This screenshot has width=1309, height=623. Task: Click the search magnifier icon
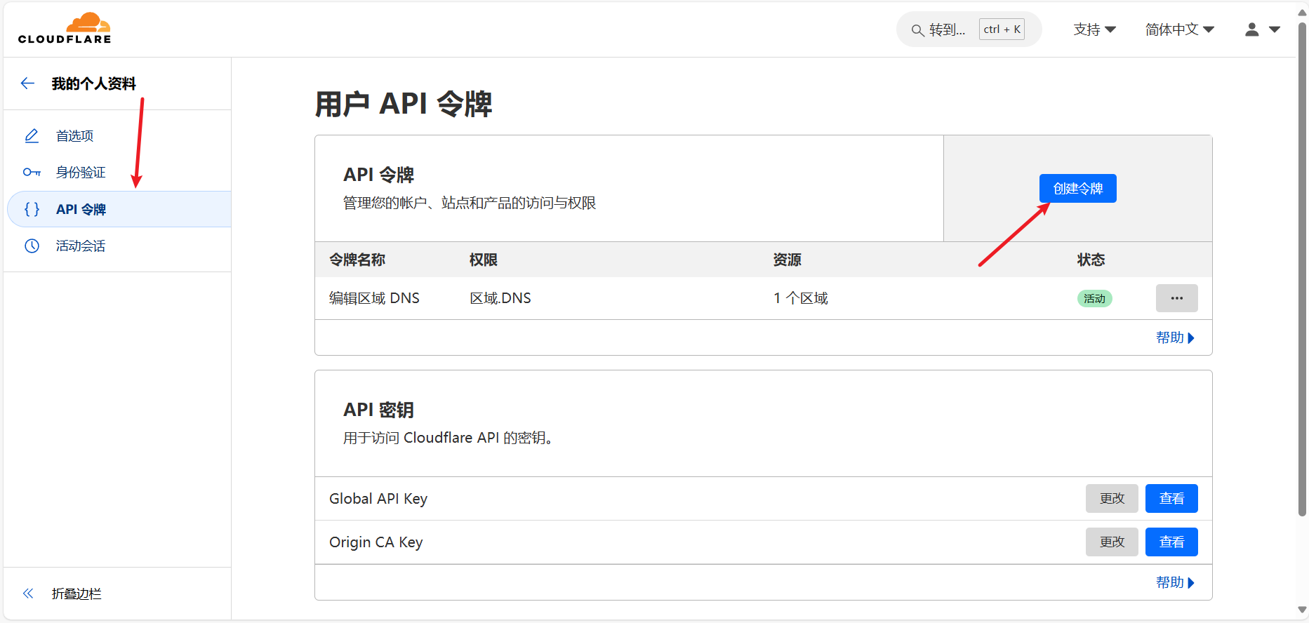[x=917, y=30]
